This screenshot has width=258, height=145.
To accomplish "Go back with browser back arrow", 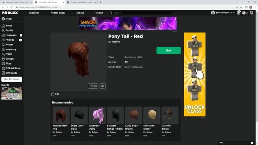I will click(3, 7).
